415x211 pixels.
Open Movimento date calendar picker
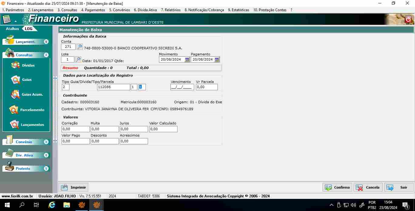[x=187, y=60]
